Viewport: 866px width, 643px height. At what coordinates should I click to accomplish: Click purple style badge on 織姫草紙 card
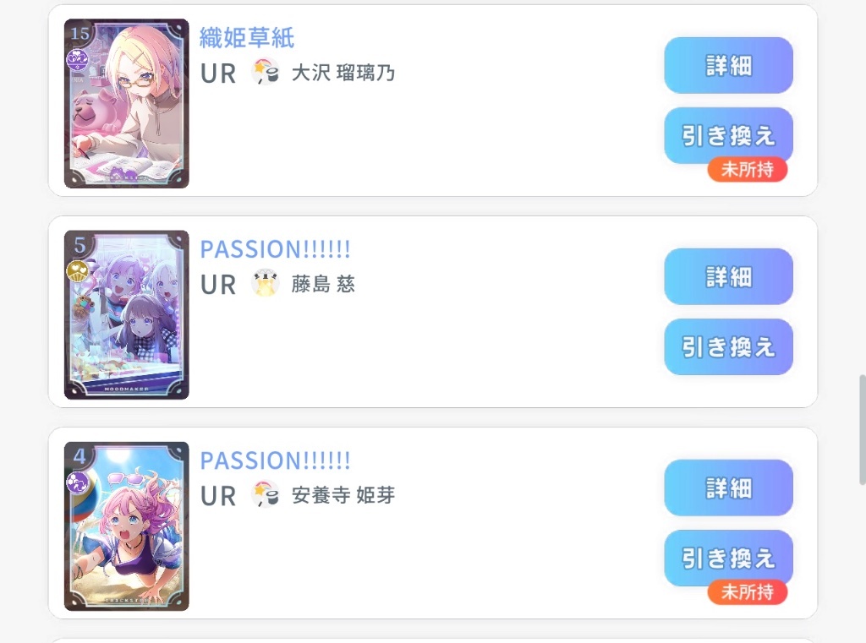tap(77, 59)
